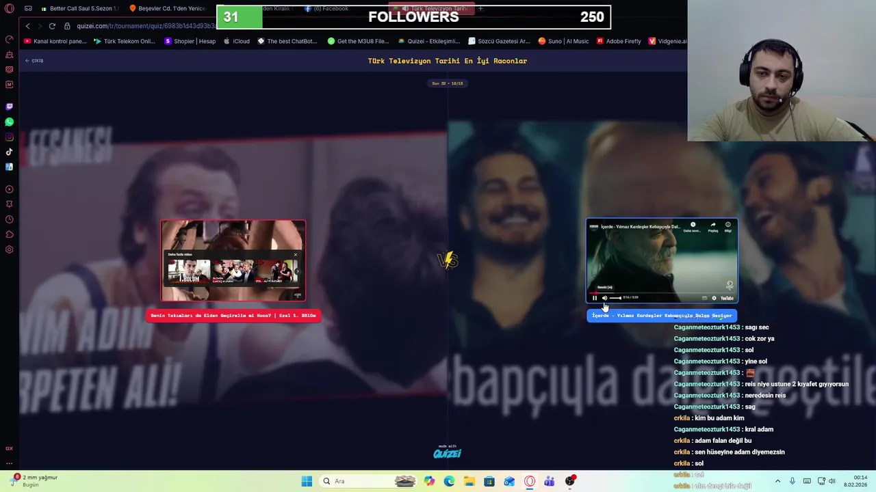Reload the Quizei page

[x=52, y=26]
